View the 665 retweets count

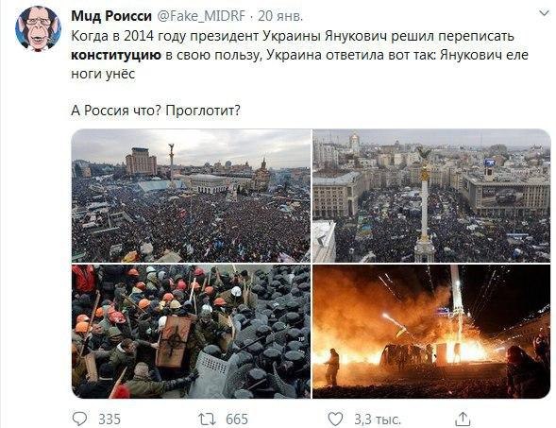pyautogui.click(x=237, y=419)
